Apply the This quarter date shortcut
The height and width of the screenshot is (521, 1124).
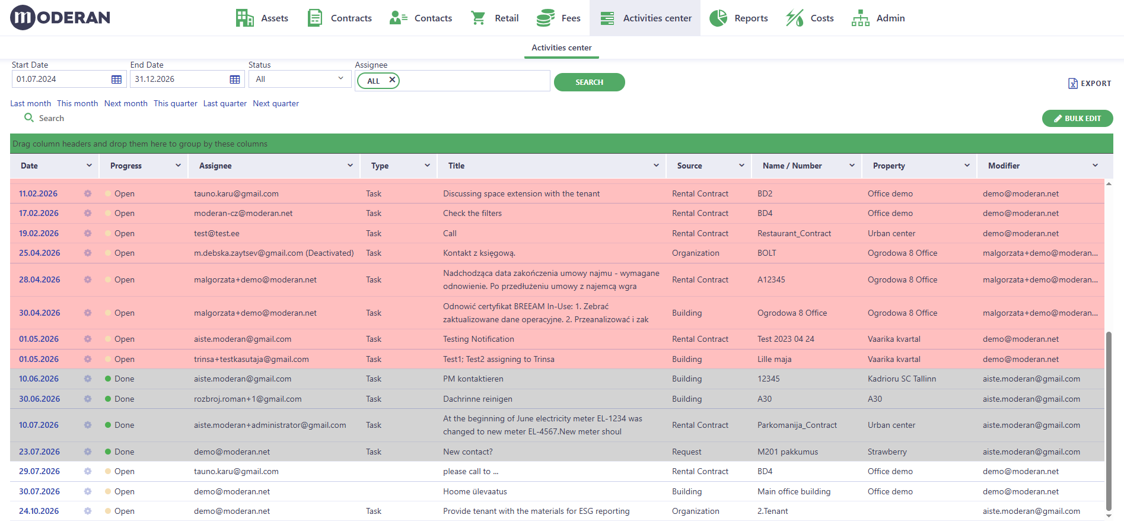[x=176, y=103]
